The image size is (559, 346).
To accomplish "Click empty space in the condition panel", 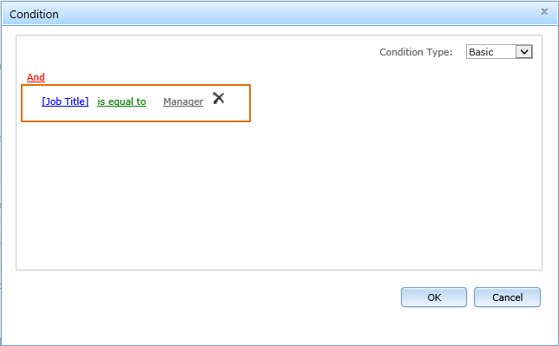I will point(279,196).
